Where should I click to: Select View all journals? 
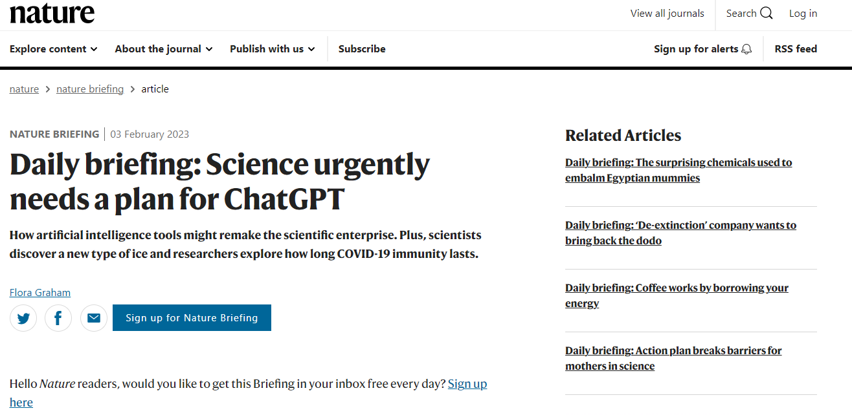[x=667, y=14]
